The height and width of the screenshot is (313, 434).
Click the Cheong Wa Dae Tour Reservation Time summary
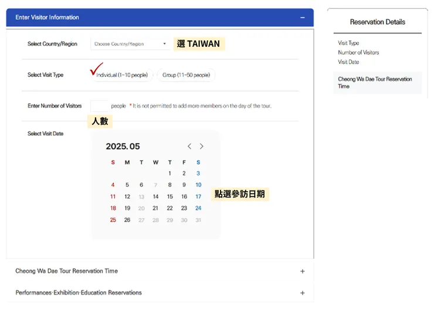pos(377,83)
